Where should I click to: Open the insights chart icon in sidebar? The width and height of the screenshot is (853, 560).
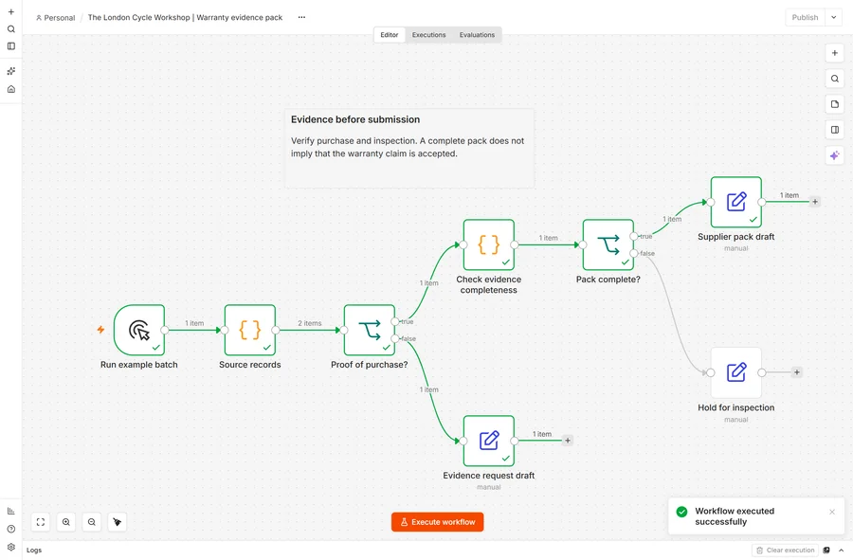click(x=10, y=511)
